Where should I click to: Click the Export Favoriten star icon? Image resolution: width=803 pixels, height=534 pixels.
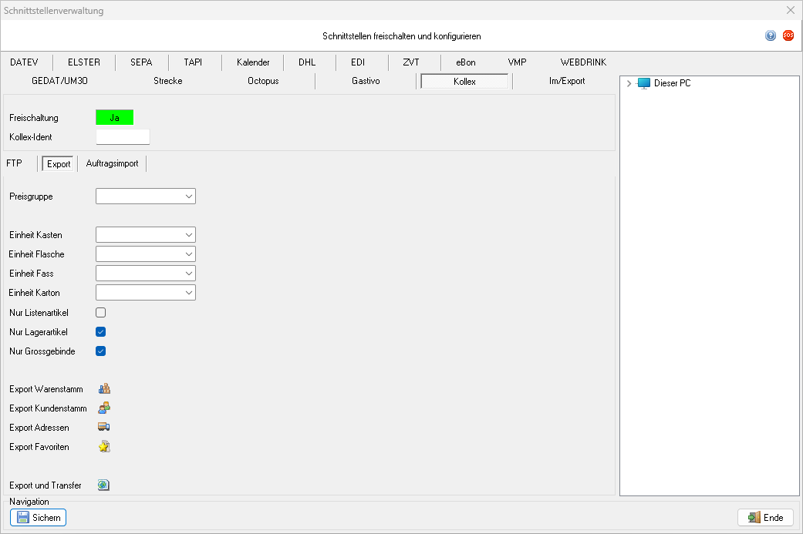click(x=104, y=447)
